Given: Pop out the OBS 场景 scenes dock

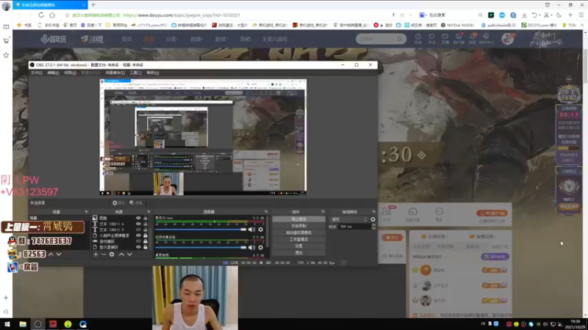Looking at the screenshot, I should [x=86, y=212].
